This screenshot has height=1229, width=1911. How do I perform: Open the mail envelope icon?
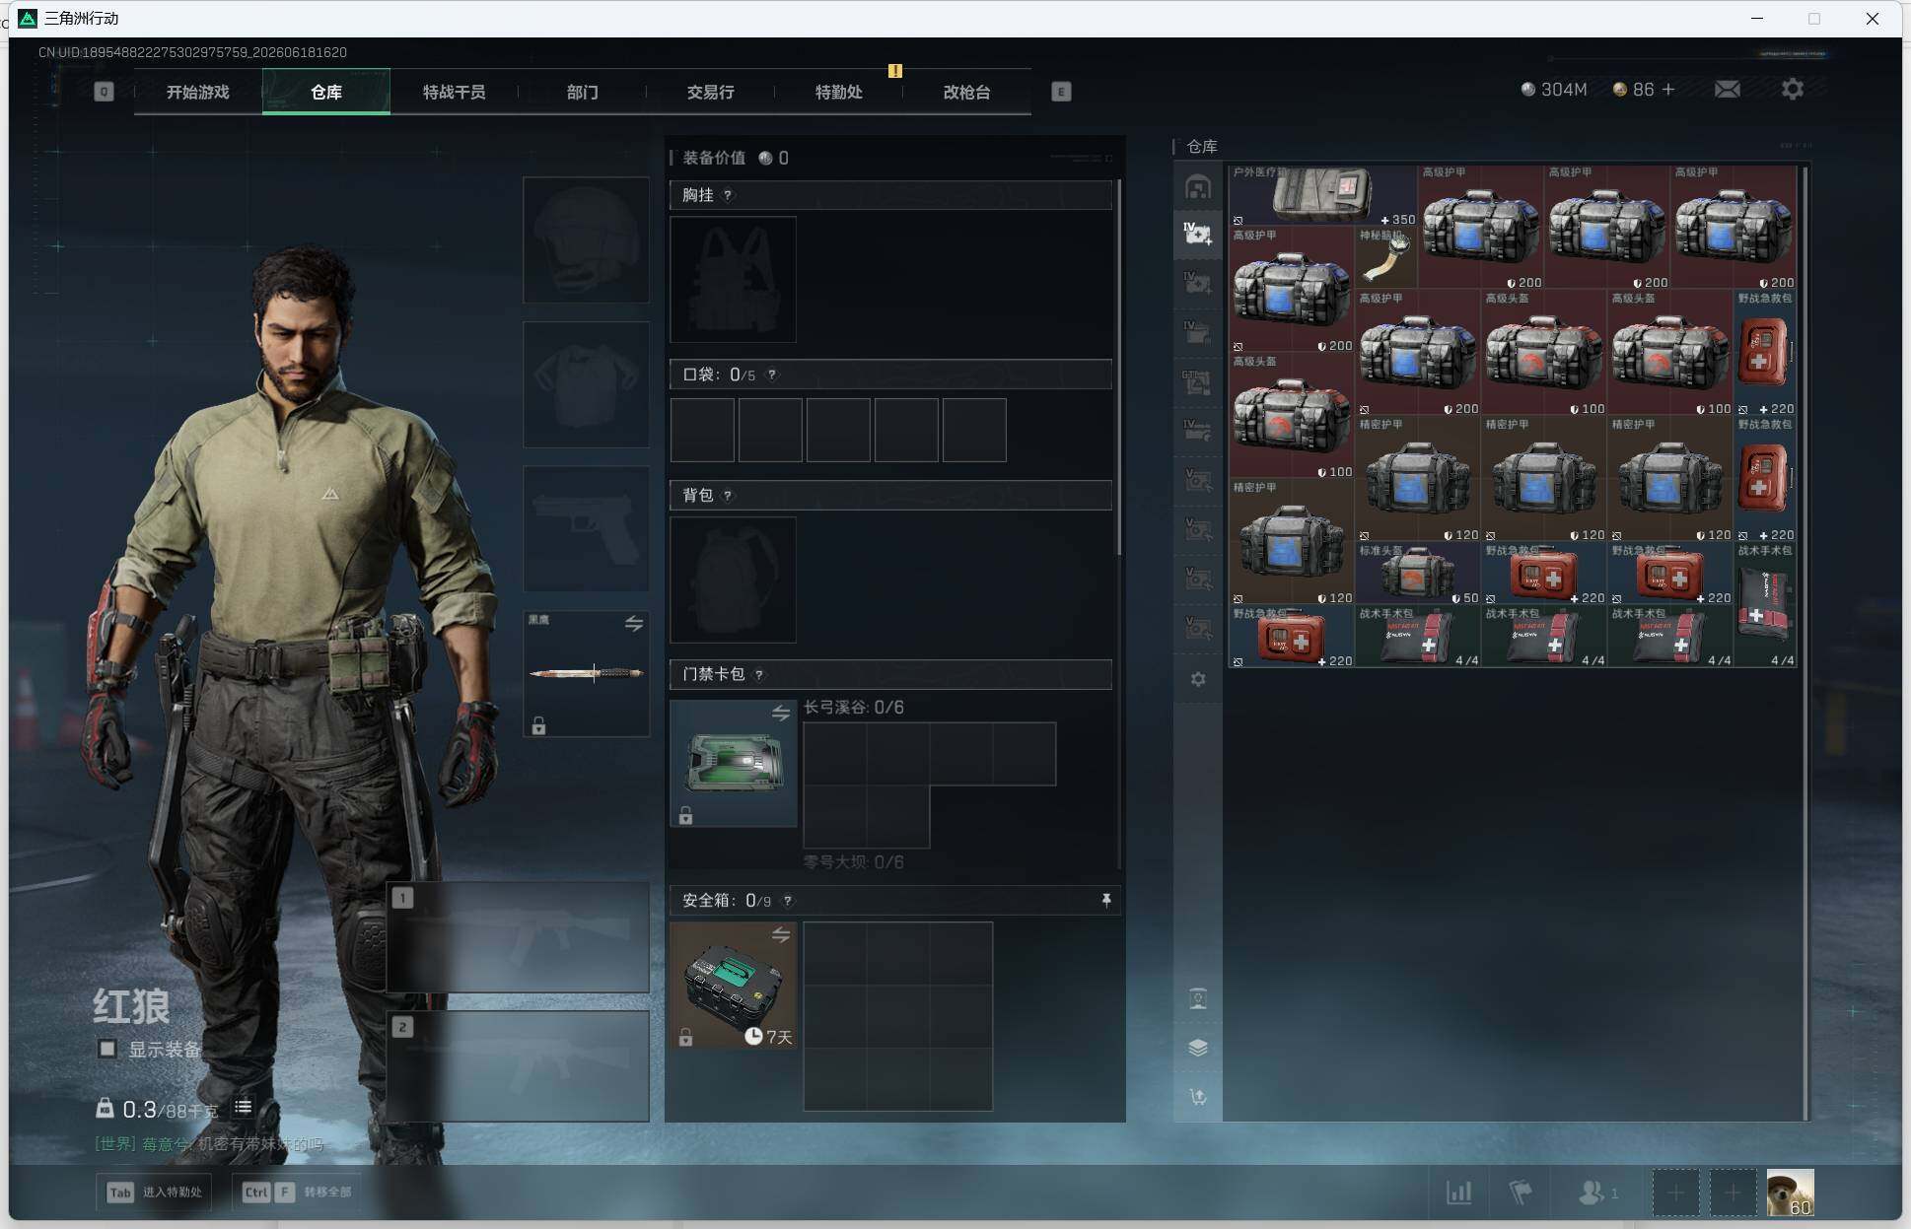1728,90
